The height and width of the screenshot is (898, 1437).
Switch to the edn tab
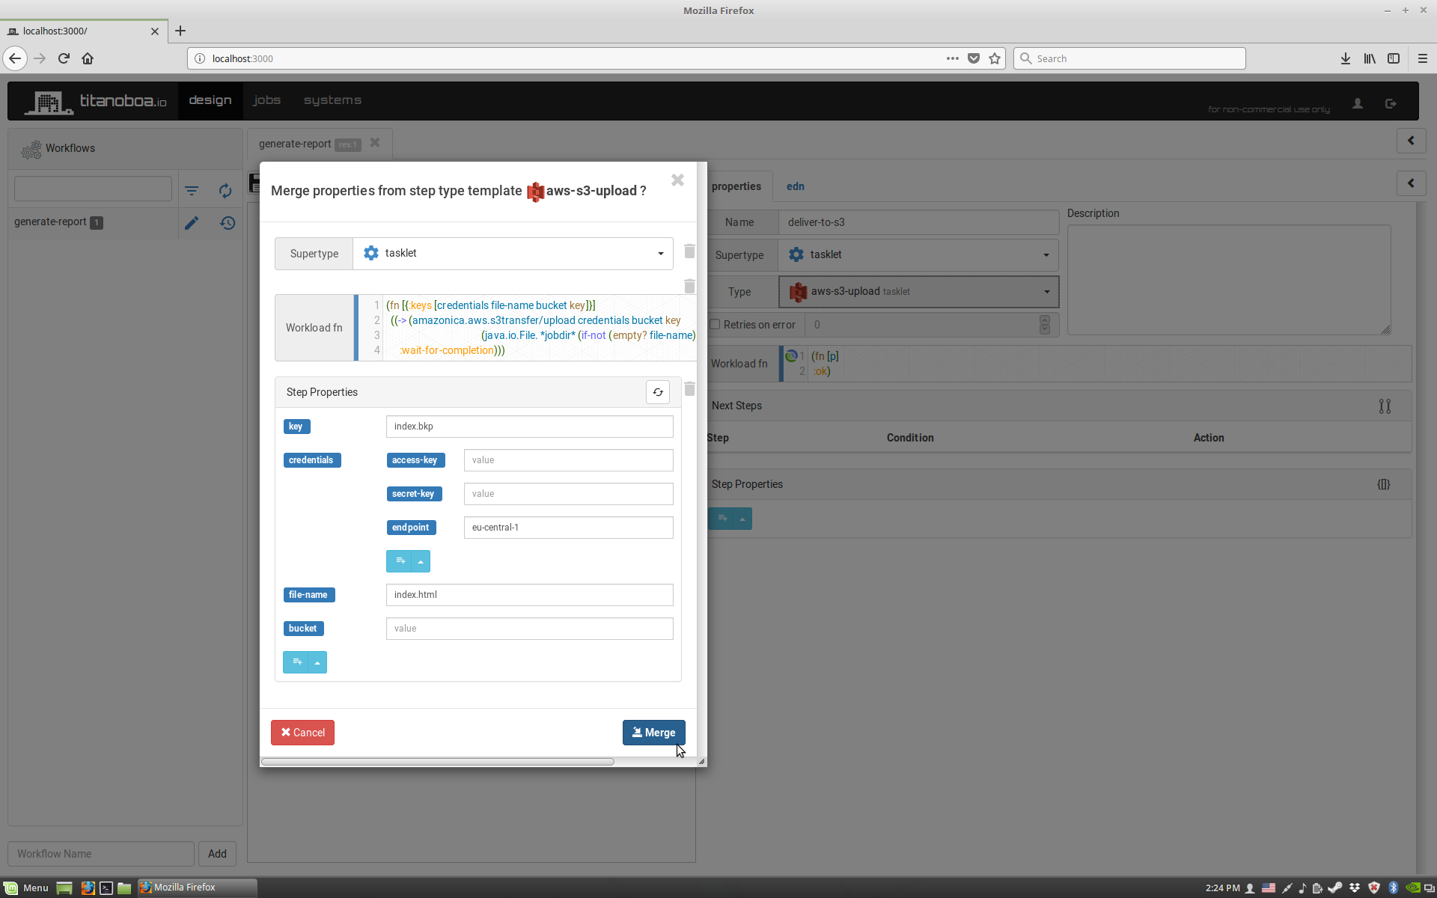coord(795,186)
